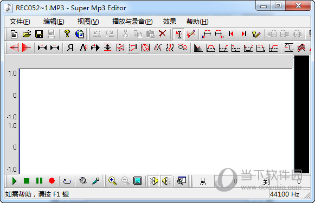Screen dimensions: 315x203
Task: Click the reverse Я effect icon
Action: [70, 48]
